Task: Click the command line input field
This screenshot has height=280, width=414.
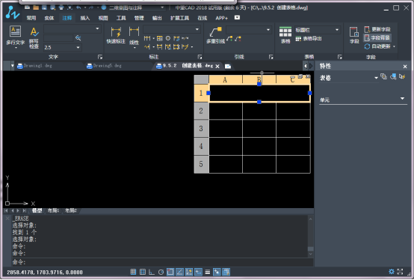Action: [x=162, y=262]
